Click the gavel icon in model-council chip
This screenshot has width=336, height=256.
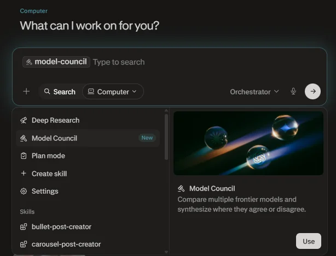[29, 62]
